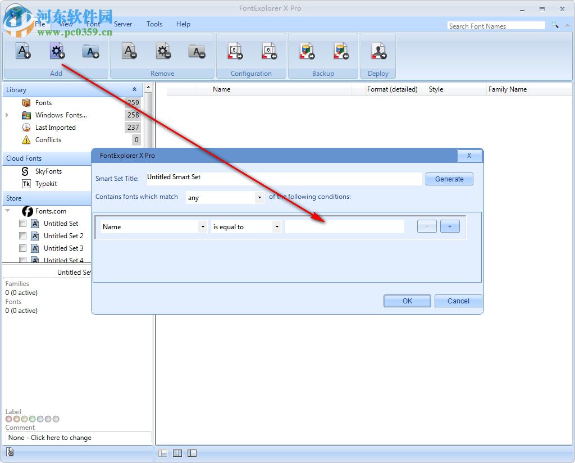The image size is (575, 463).
Task: Select Windows Fonts in the library
Action: point(61,115)
